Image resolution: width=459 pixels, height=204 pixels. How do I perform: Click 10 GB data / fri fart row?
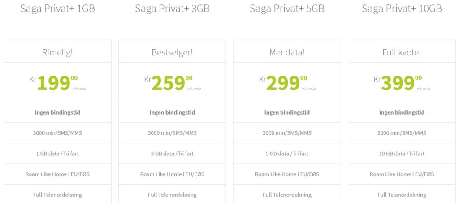click(402, 153)
